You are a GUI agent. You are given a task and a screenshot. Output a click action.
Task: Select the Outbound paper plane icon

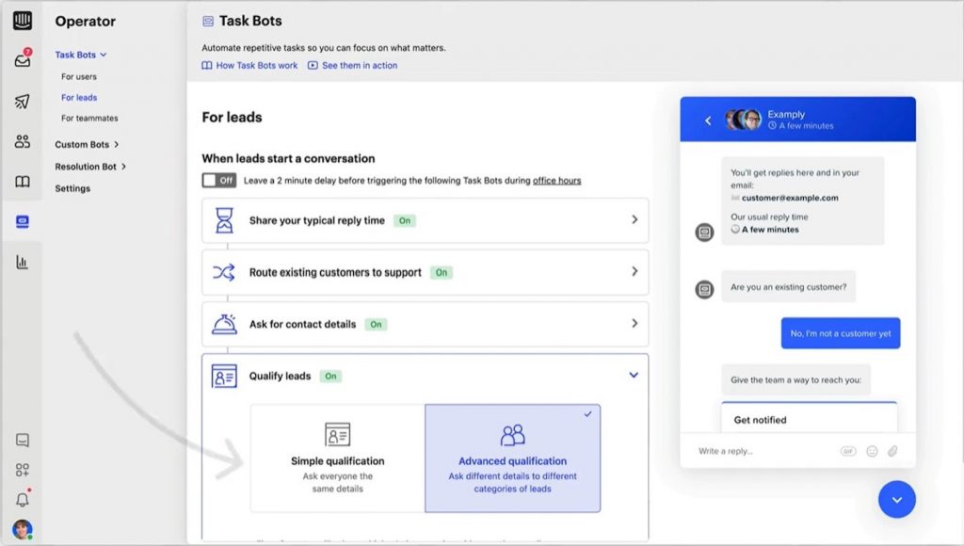point(21,99)
